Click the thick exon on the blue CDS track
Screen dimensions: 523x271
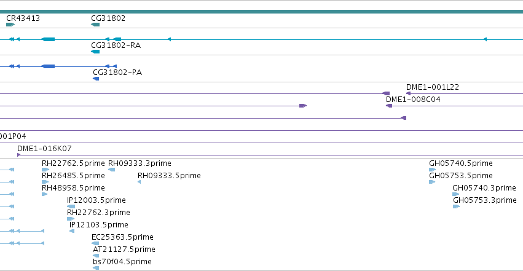tap(48, 66)
